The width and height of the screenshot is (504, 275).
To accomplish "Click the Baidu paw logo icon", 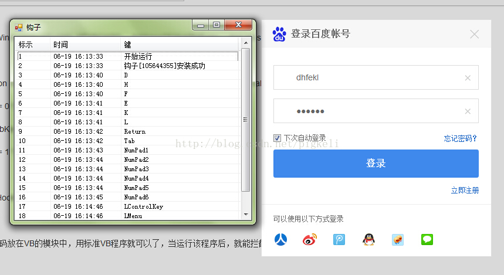I will 279,34.
